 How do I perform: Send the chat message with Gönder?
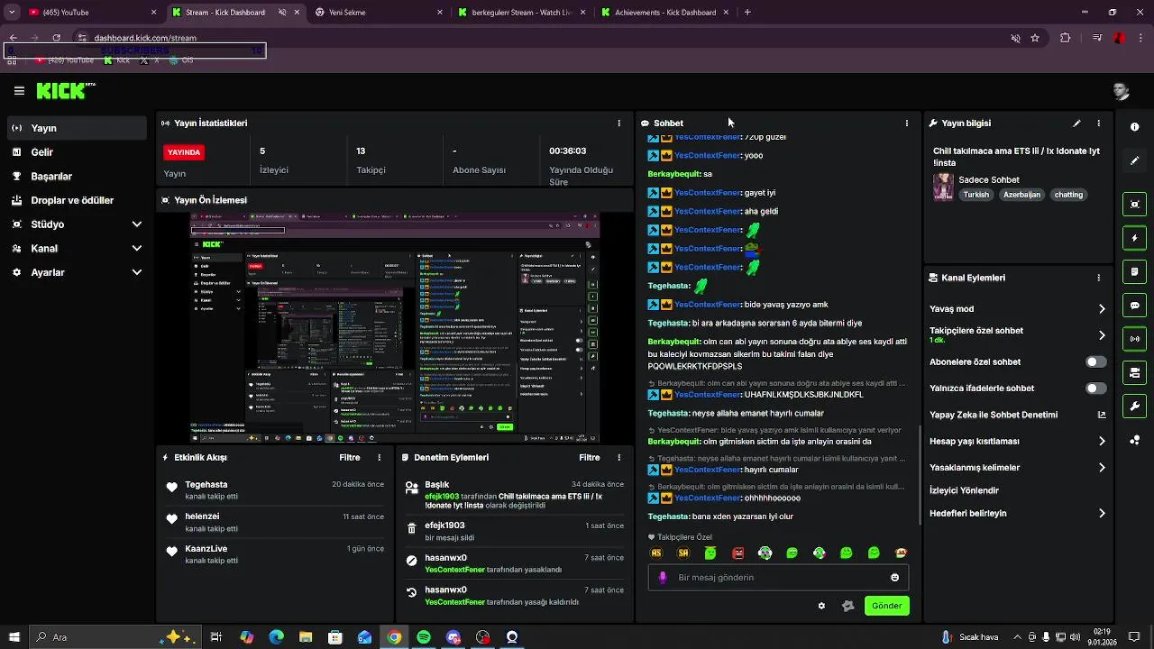[886, 606]
